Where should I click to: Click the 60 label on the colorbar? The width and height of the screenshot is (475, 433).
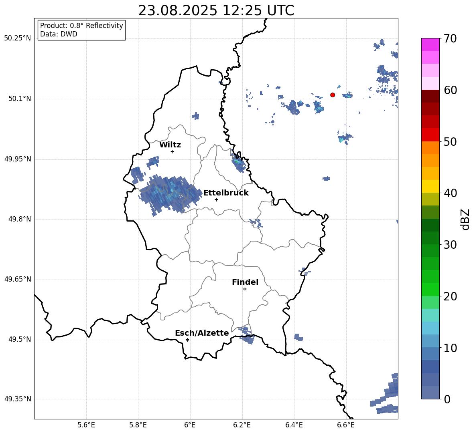pos(450,90)
